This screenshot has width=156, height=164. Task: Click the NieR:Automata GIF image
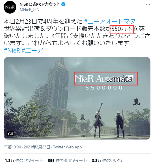[77, 98]
